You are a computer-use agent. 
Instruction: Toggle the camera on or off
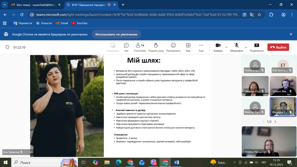coord(218,47)
